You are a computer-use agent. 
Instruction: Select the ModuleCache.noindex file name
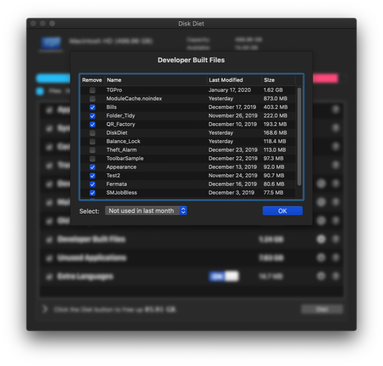pos(134,98)
